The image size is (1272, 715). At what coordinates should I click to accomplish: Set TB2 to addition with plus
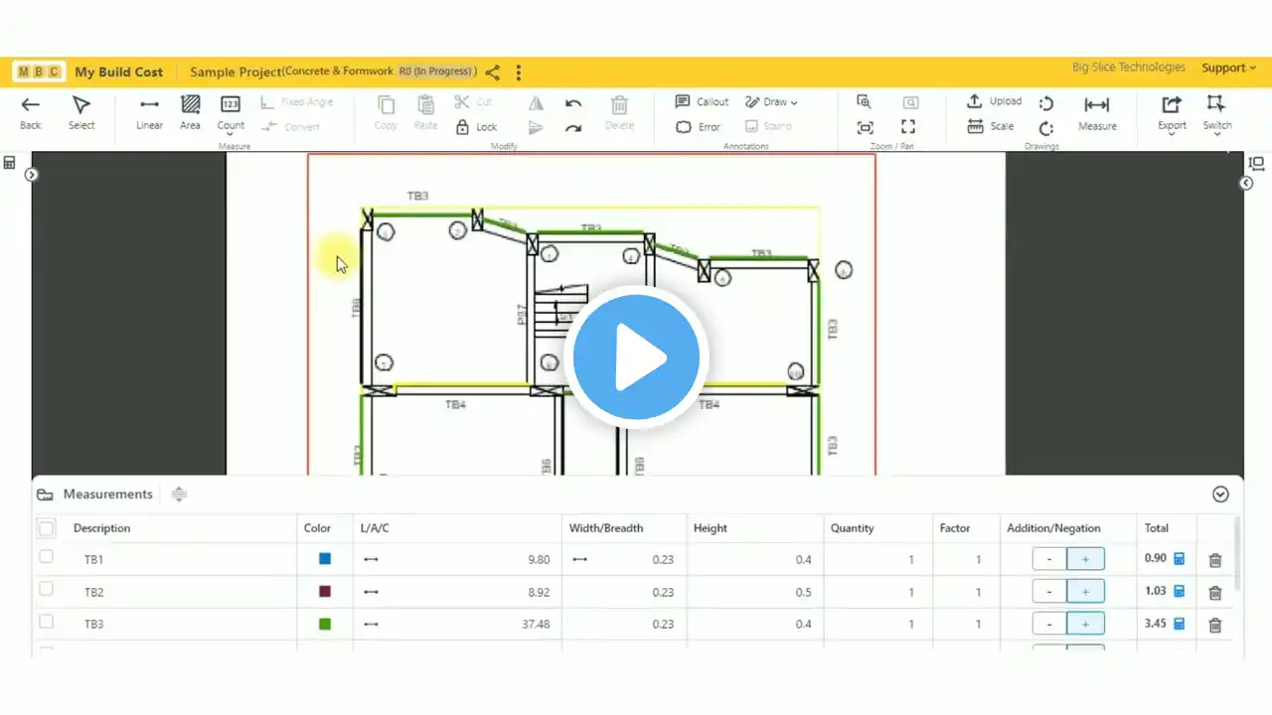(x=1085, y=592)
